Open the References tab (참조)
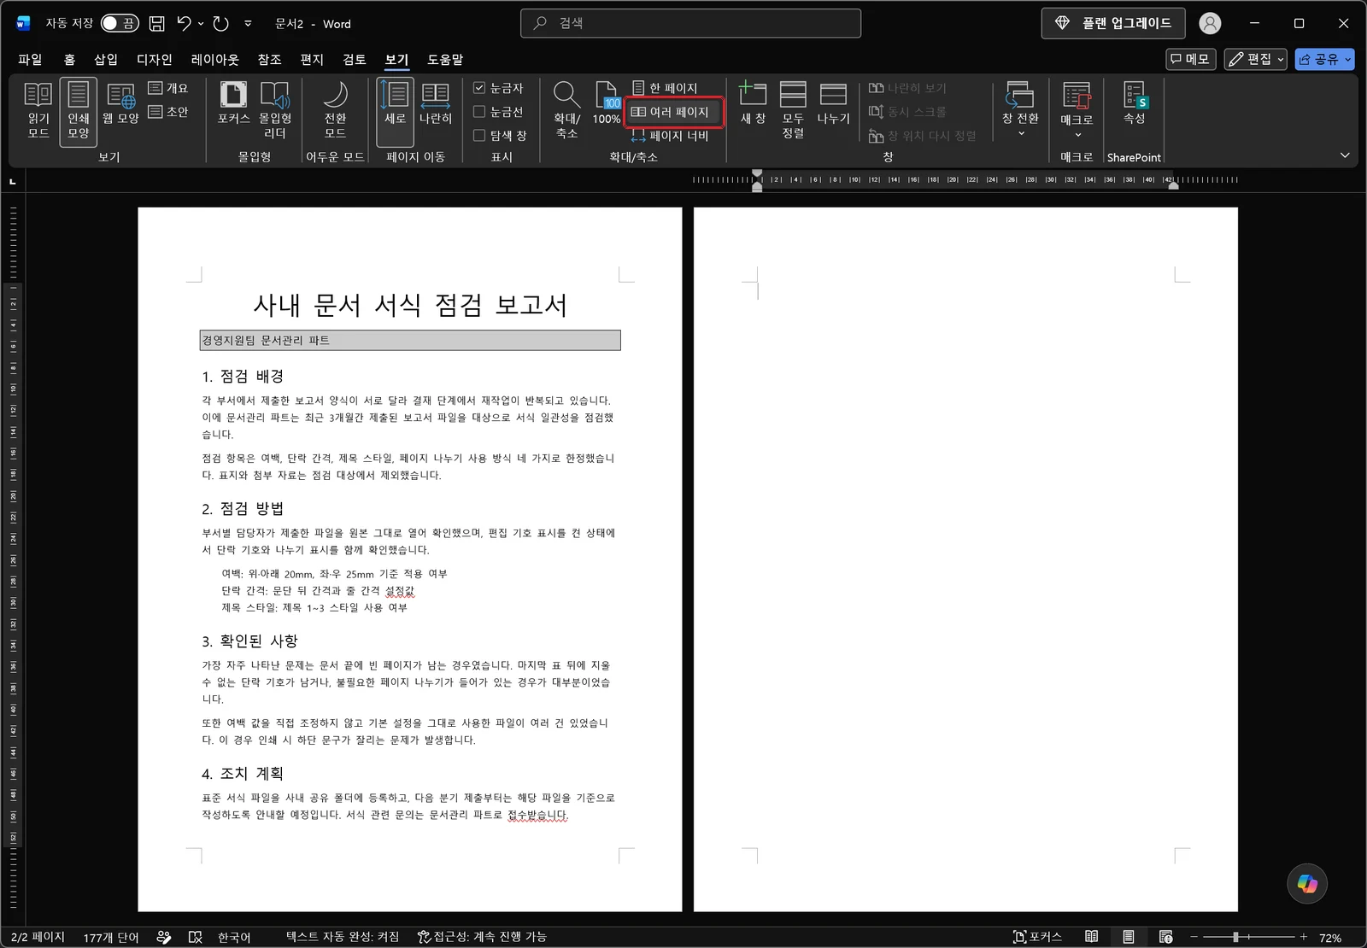 pos(270,59)
